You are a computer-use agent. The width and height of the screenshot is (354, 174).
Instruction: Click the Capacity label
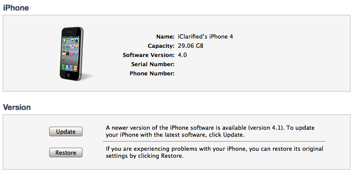(161, 46)
